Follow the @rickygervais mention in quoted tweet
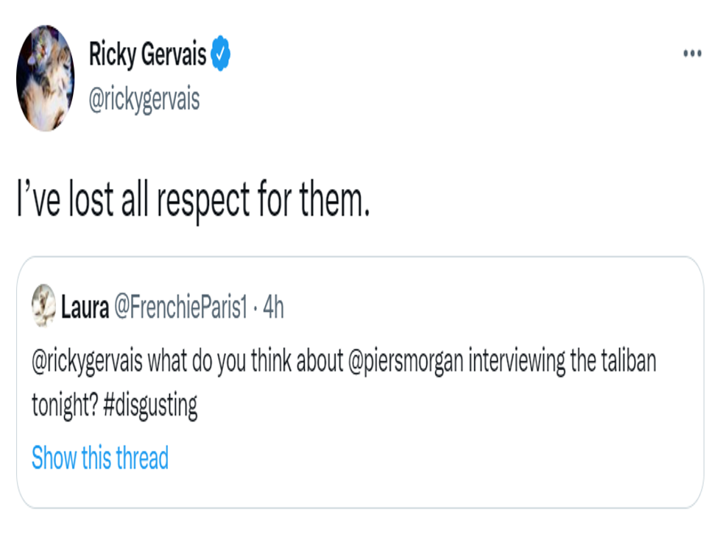Viewport: 723px width, 534px height. click(88, 362)
